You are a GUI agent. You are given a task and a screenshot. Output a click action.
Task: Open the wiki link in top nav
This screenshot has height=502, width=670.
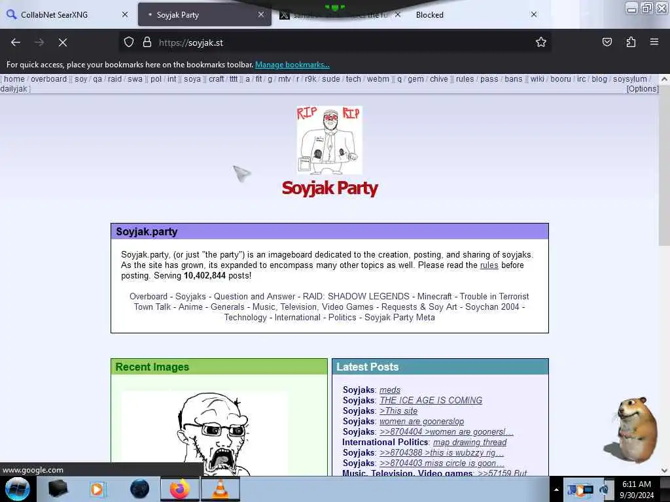(x=537, y=79)
